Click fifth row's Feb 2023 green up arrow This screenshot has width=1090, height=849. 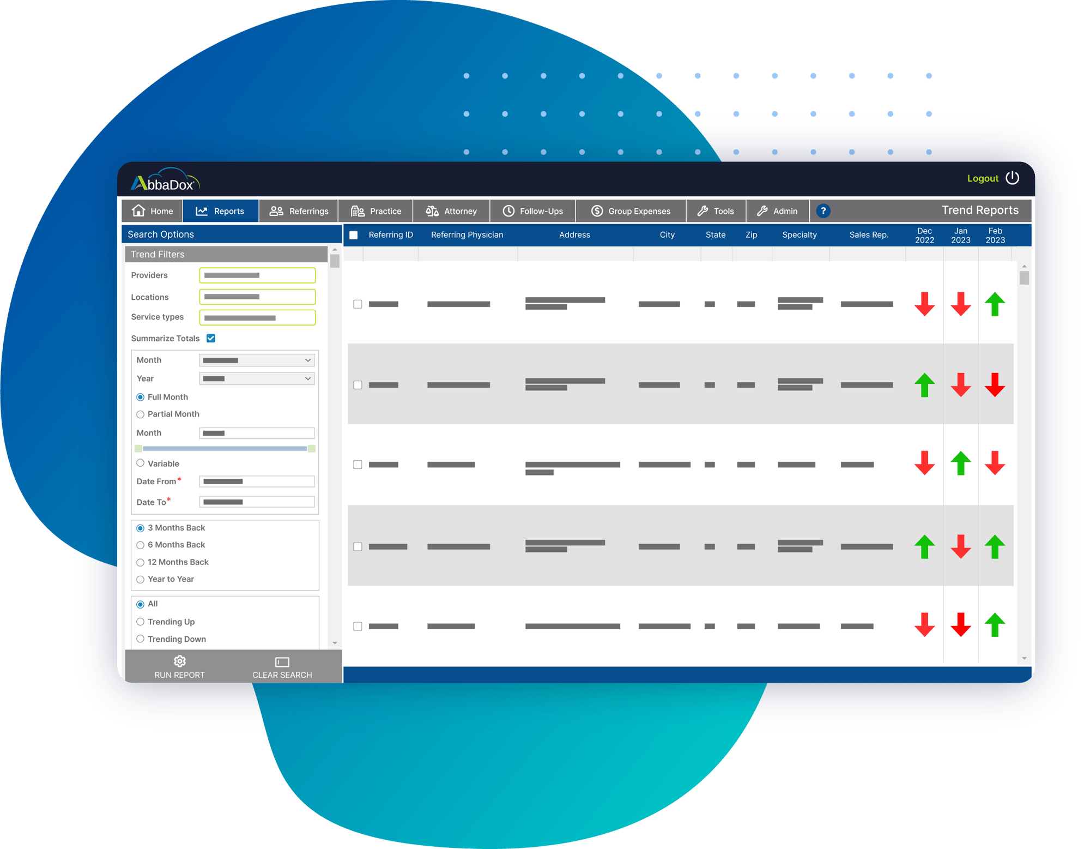click(x=995, y=625)
